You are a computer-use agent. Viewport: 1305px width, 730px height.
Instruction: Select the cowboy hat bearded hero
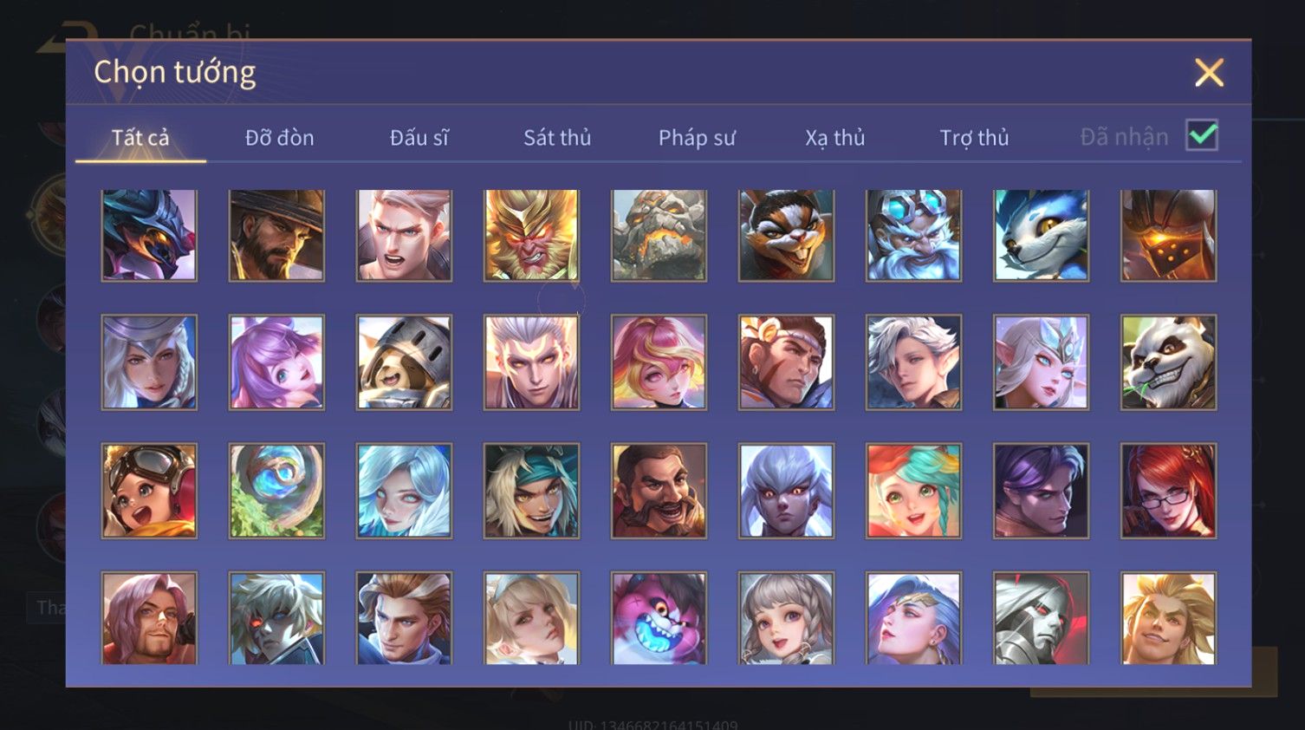click(276, 235)
